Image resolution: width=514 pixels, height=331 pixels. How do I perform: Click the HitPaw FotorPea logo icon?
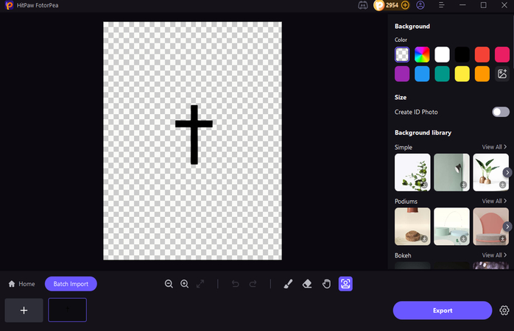[x=9, y=5]
